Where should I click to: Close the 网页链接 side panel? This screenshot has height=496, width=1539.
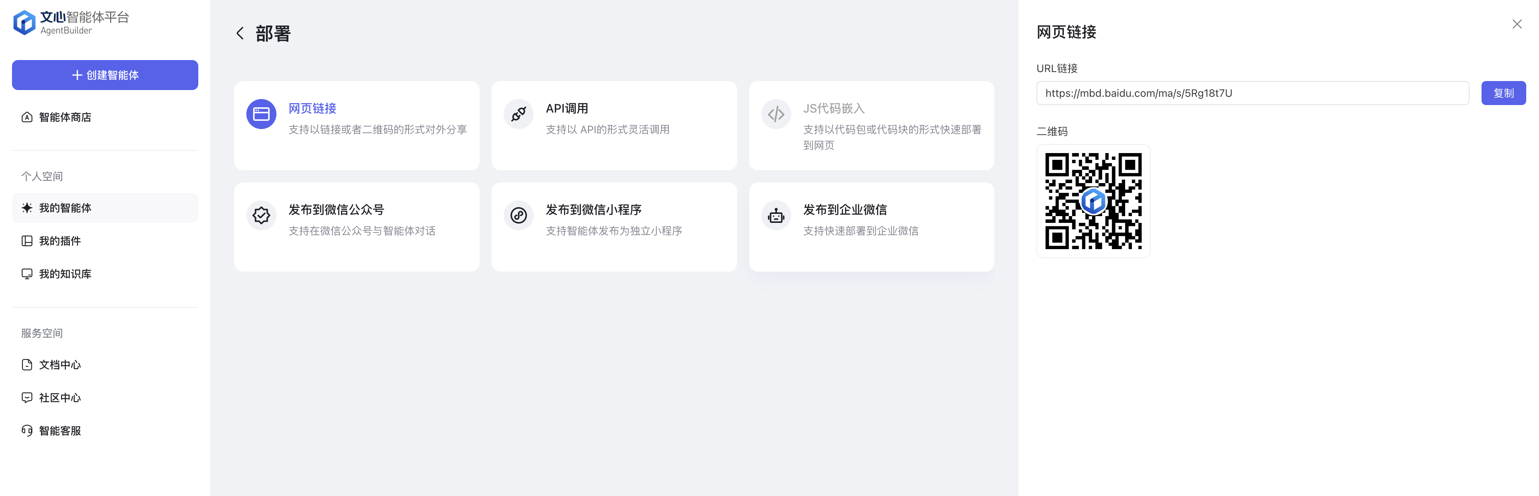[x=1516, y=24]
